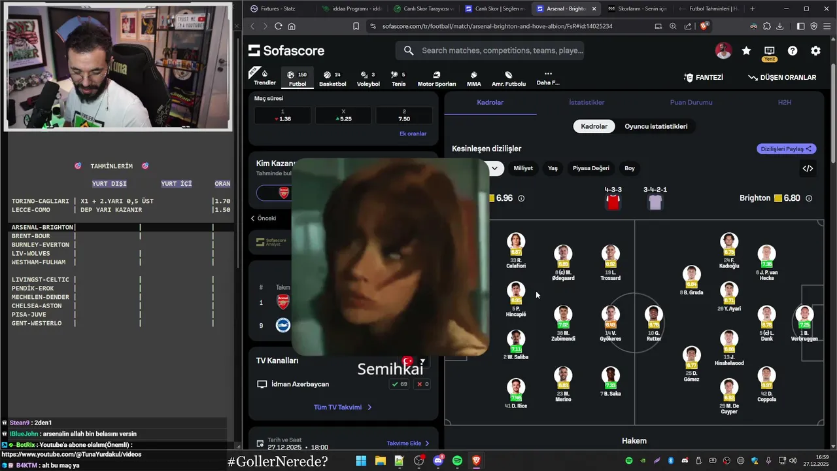Image resolution: width=837 pixels, height=471 pixels.
Task: Go to Önceki match
Action: (264, 218)
